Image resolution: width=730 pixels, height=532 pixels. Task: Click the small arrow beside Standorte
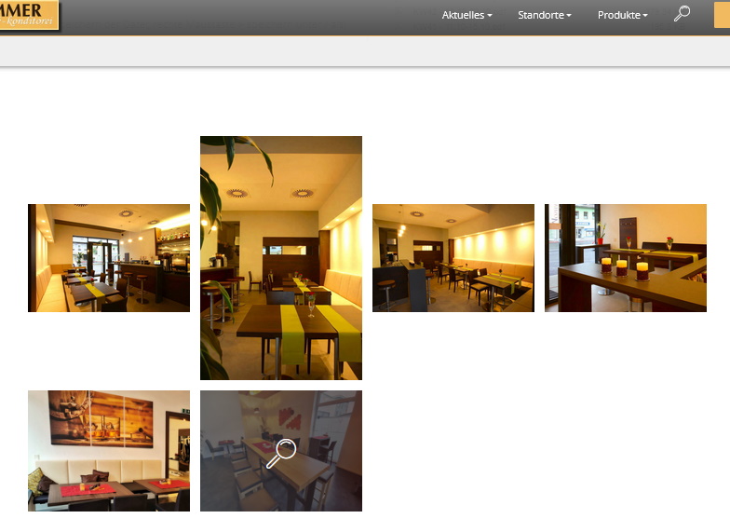[x=569, y=16]
